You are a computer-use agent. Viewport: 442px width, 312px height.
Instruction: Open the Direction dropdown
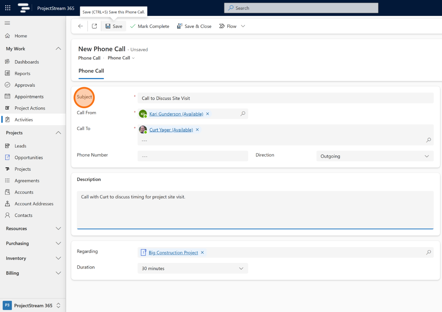point(375,156)
